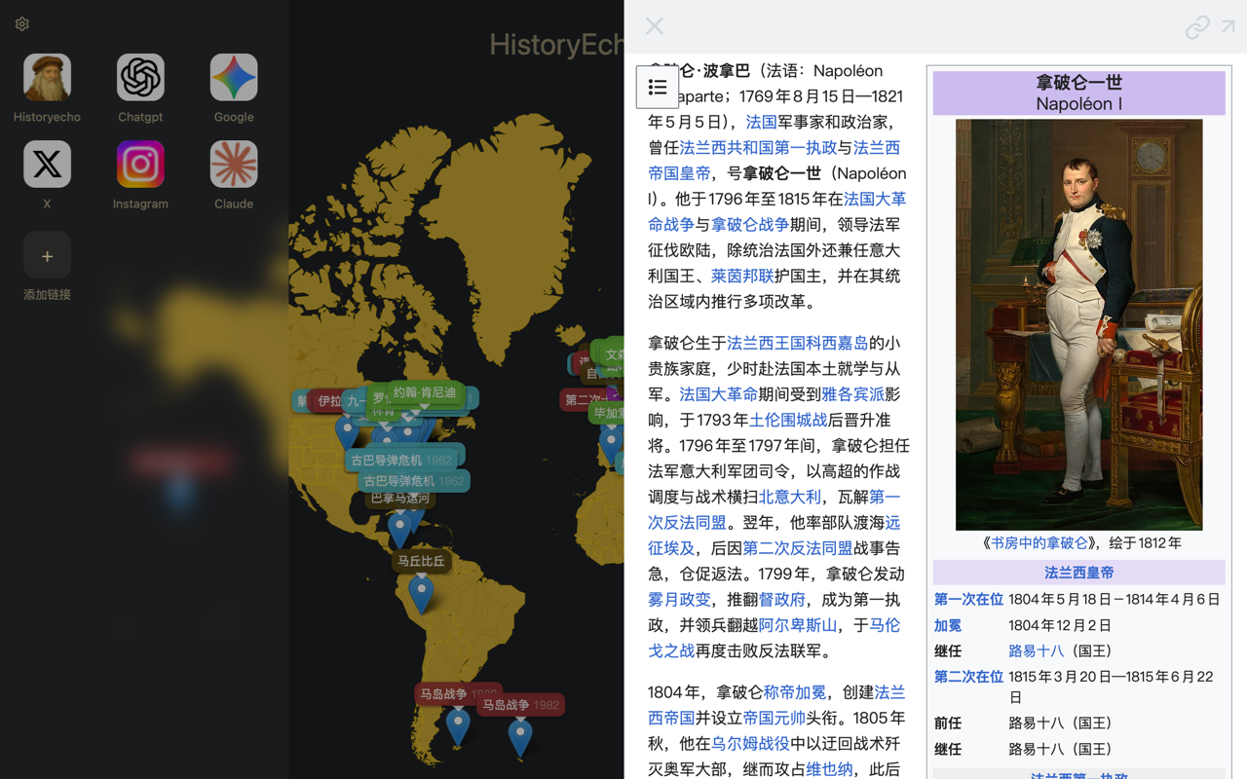Viewport: 1247px width, 779px height.
Task: Click the 毕加索 map label
Action: click(608, 413)
